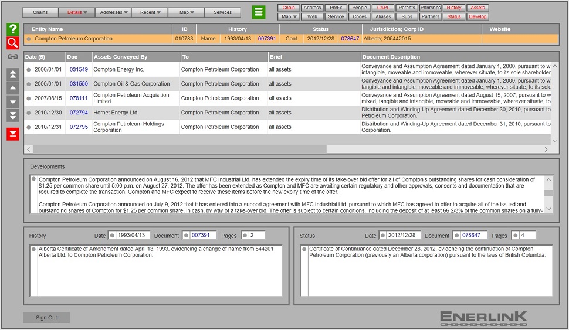The image size is (569, 330).
Task: Open document link 072795
Action: [x=79, y=127]
